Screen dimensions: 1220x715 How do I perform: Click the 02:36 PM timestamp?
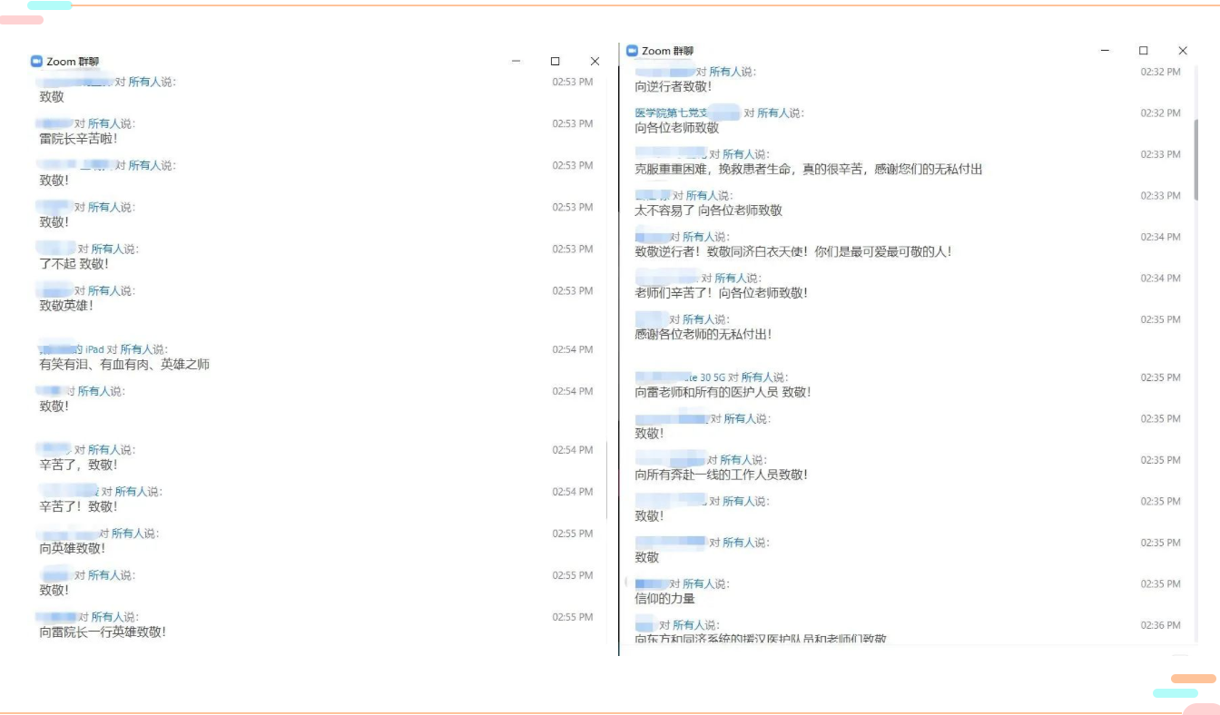pyautogui.click(x=1160, y=625)
